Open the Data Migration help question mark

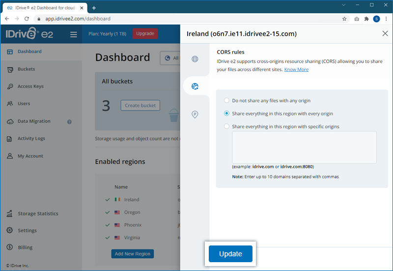(x=69, y=122)
